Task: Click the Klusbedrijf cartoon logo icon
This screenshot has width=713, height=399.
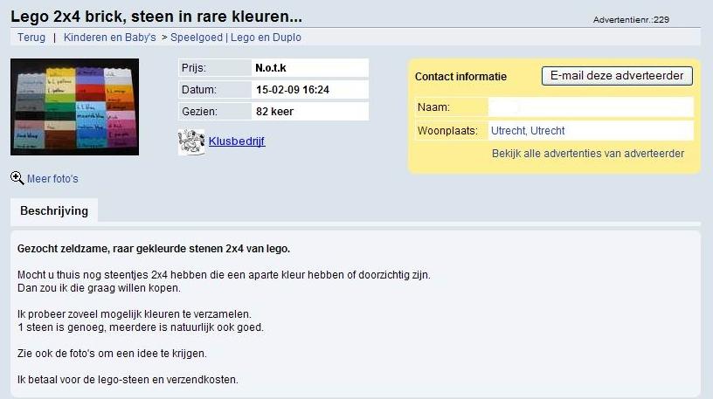Action: click(x=191, y=141)
